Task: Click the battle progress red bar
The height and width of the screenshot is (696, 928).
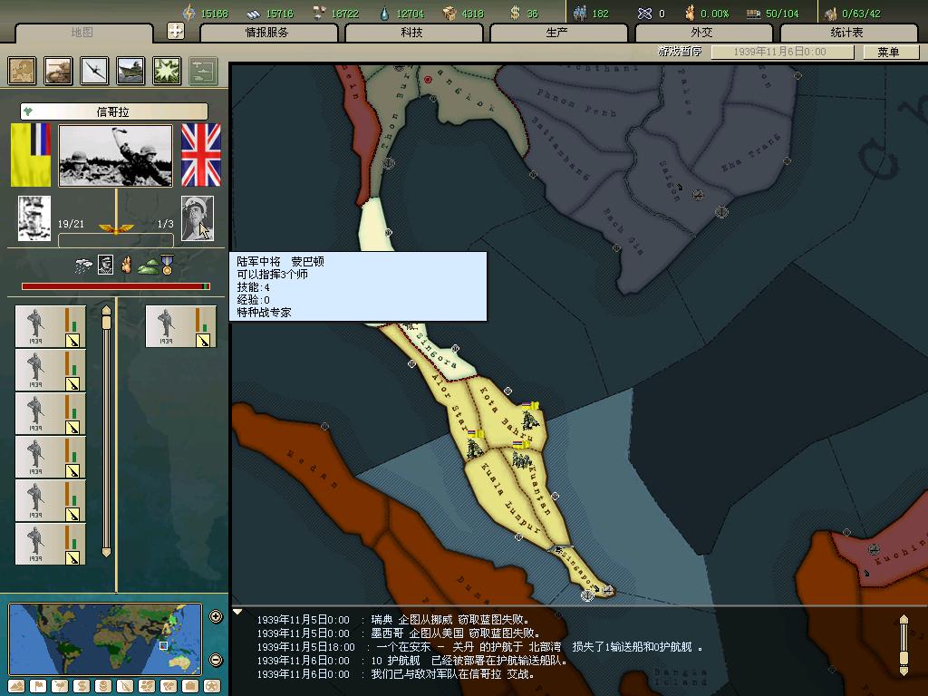Action: coord(116,286)
